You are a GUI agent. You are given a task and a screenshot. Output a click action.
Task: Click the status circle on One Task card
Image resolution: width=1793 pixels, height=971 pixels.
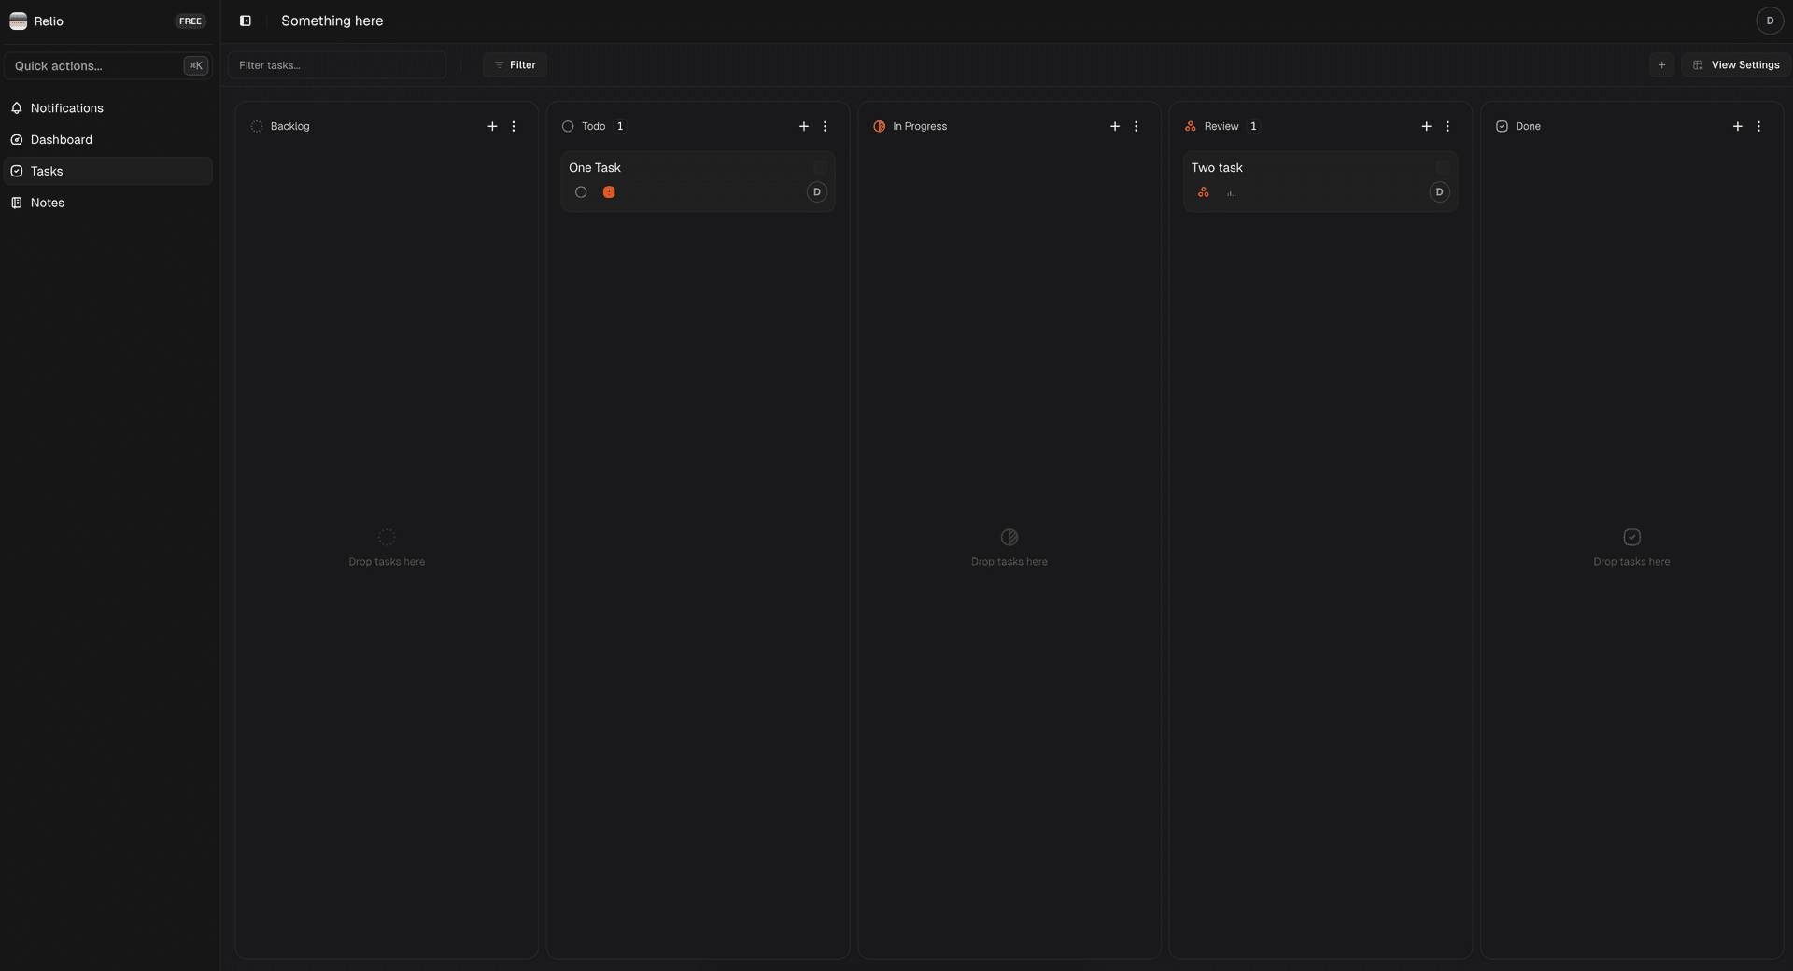(580, 192)
